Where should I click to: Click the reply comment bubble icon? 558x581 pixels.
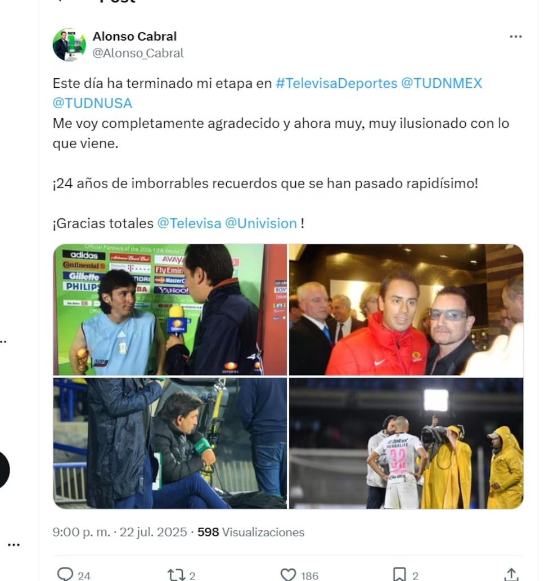(65, 574)
